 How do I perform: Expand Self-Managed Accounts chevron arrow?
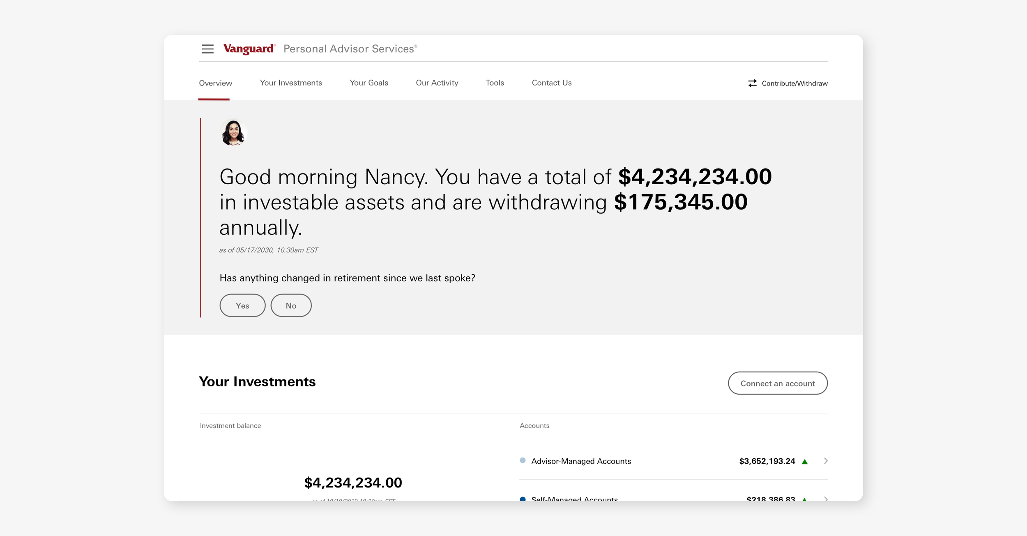826,499
